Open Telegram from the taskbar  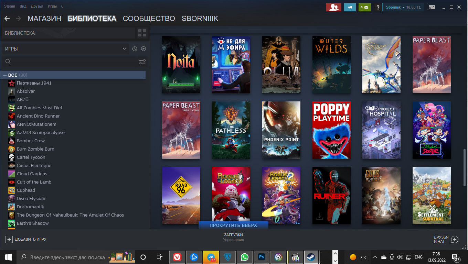point(211,257)
